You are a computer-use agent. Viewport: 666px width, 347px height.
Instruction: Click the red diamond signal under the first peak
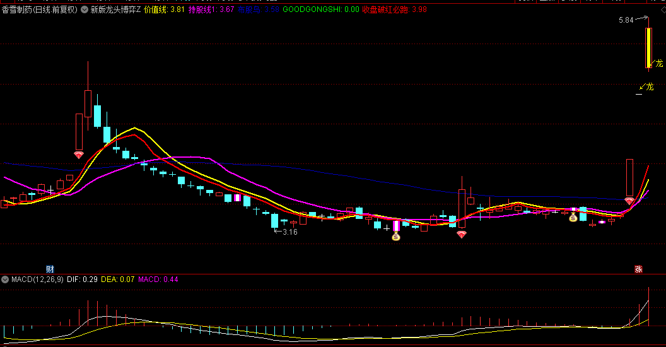79,155
